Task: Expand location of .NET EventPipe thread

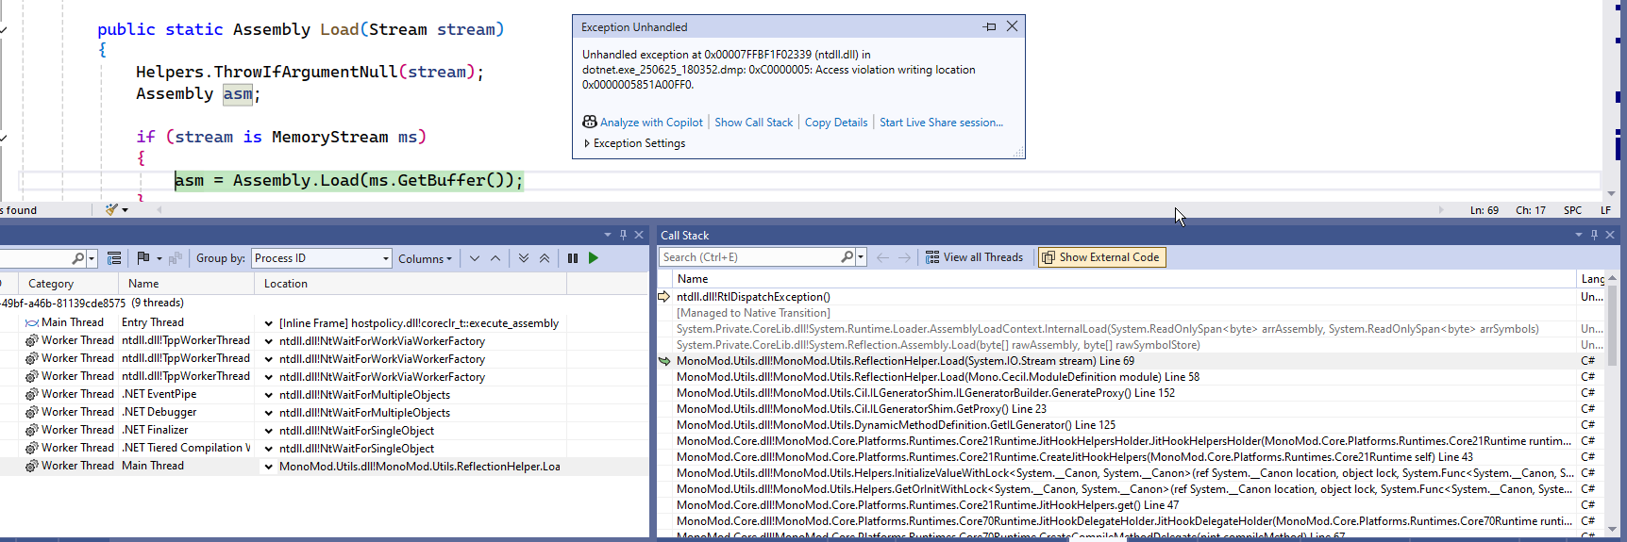Action: tap(269, 395)
